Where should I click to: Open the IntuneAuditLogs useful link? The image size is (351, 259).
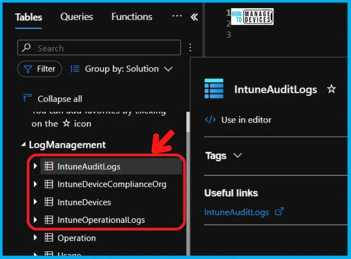(x=237, y=212)
